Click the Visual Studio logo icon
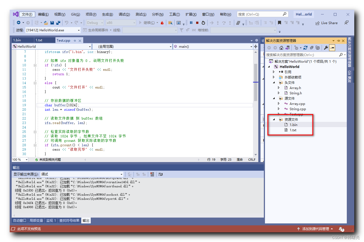The width and height of the screenshot is (364, 242). (x=16, y=14)
